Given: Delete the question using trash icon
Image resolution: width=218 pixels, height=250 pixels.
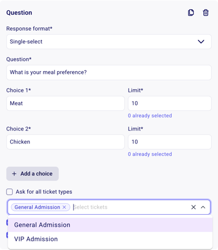Looking at the screenshot, I should [205, 12].
